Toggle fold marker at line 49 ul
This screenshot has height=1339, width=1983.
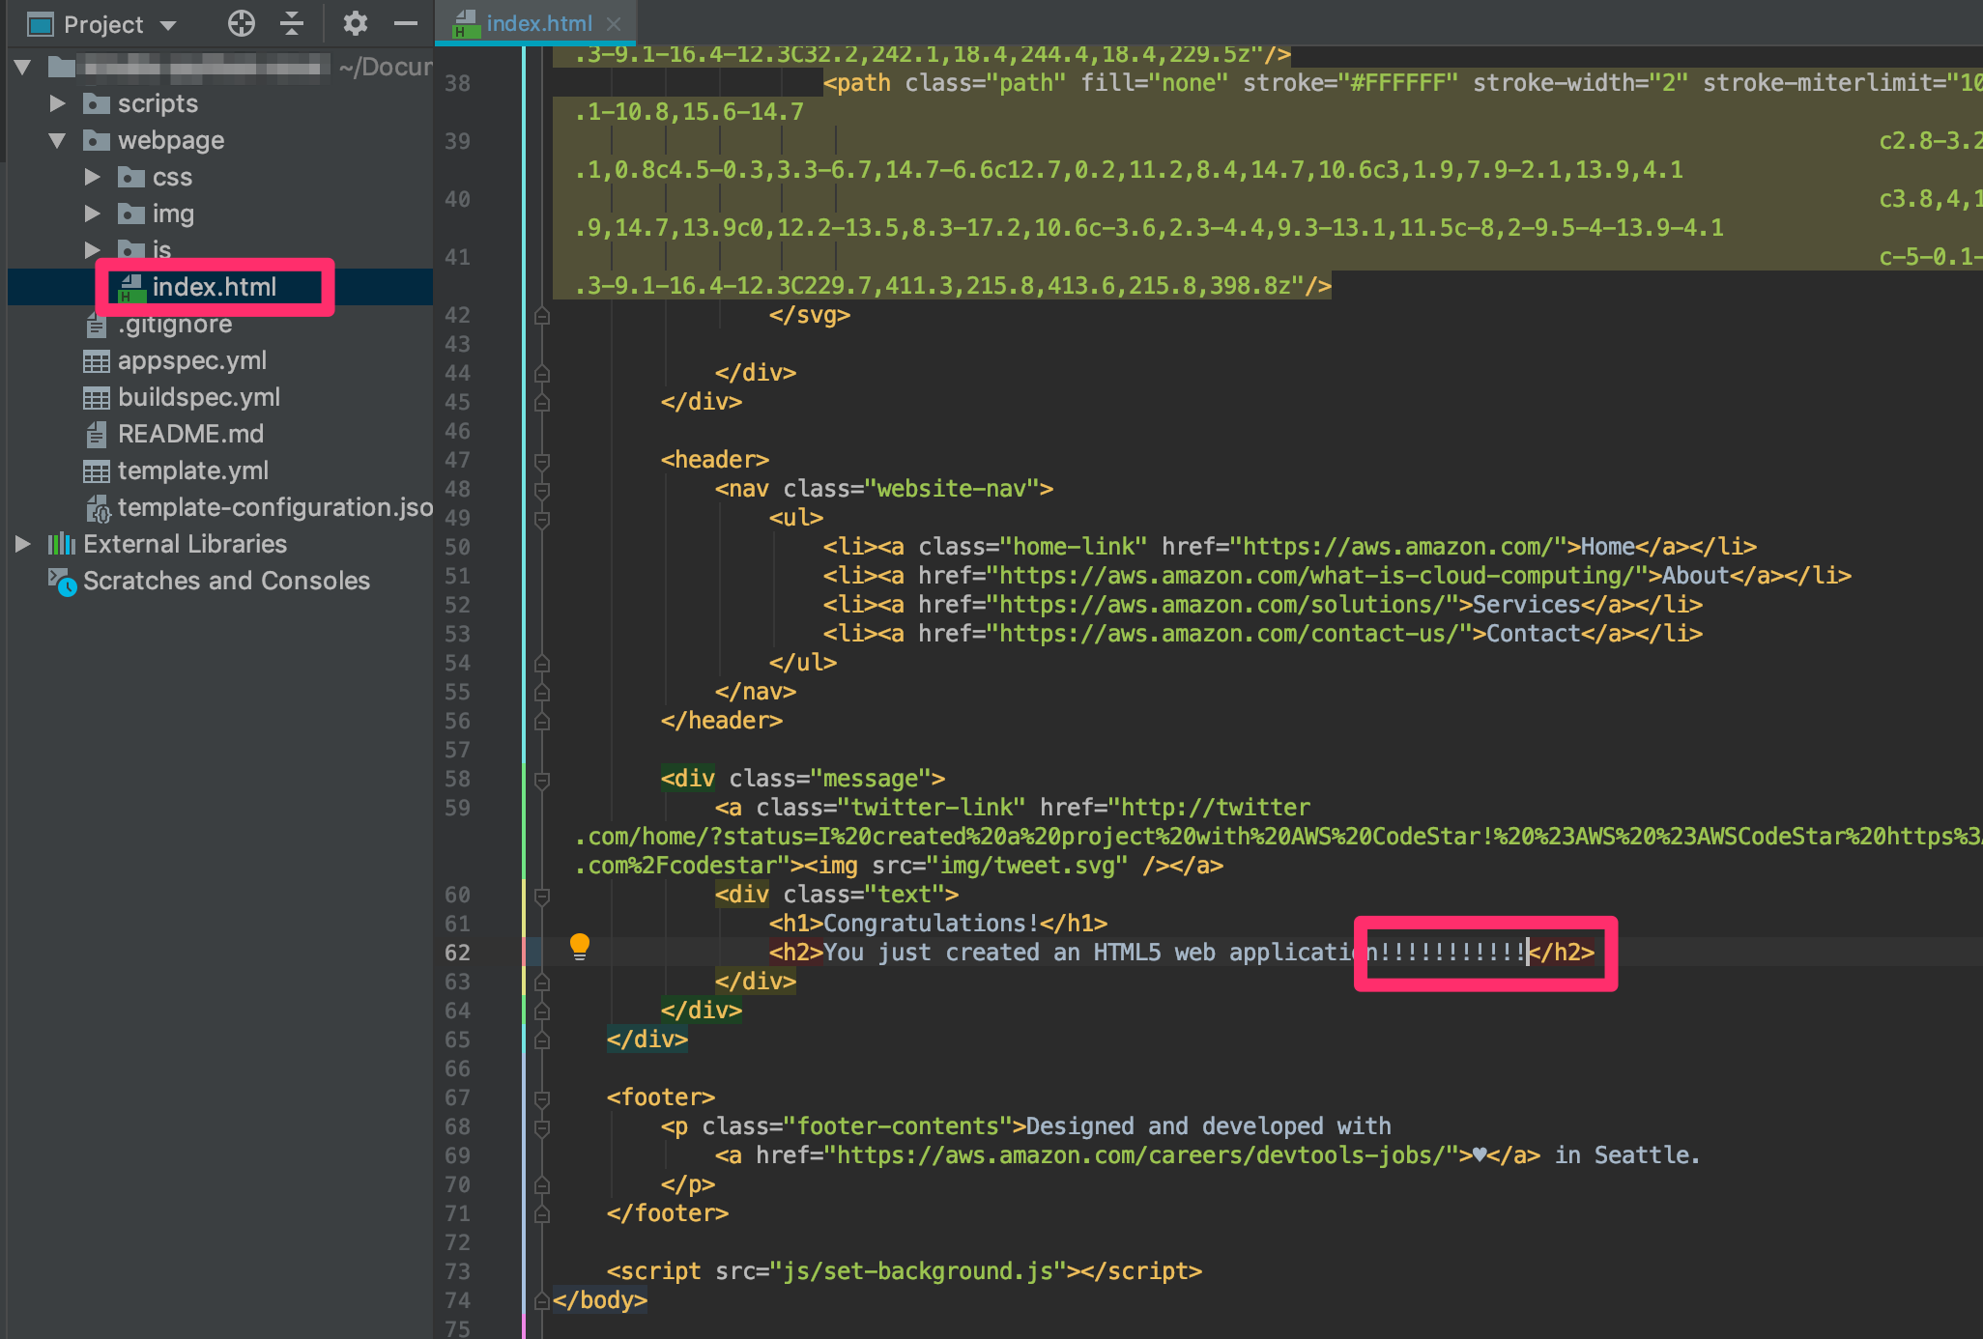pos(542,519)
